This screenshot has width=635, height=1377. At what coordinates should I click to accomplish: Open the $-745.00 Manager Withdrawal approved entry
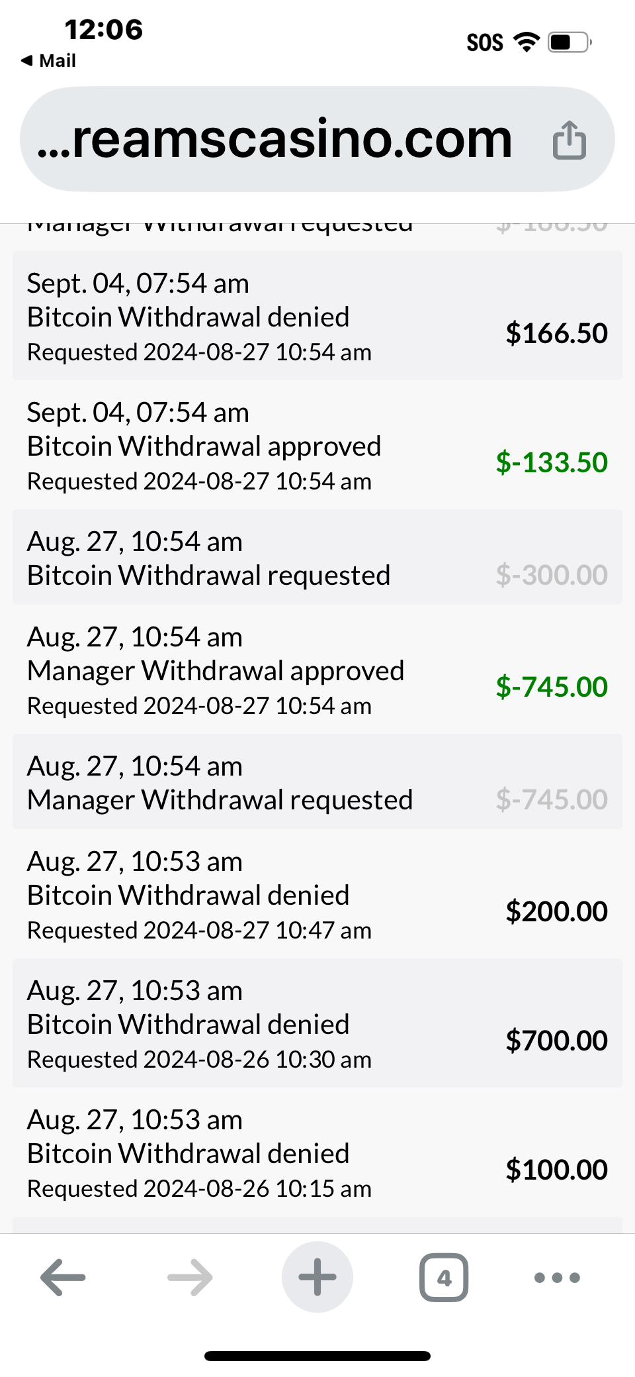(317, 670)
